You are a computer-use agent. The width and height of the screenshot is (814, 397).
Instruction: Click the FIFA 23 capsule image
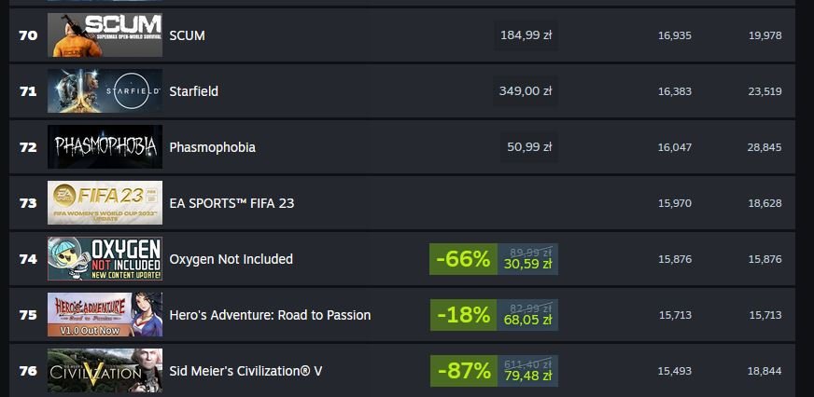click(x=105, y=203)
